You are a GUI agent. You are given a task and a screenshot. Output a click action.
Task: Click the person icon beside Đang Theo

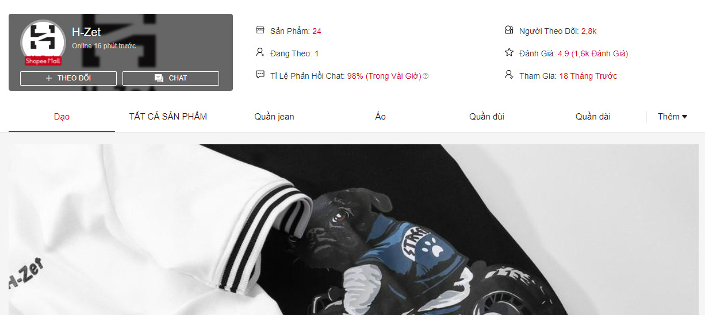pos(260,53)
